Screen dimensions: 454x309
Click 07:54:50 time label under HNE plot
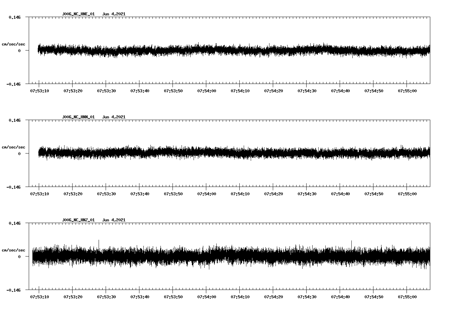click(x=374, y=91)
